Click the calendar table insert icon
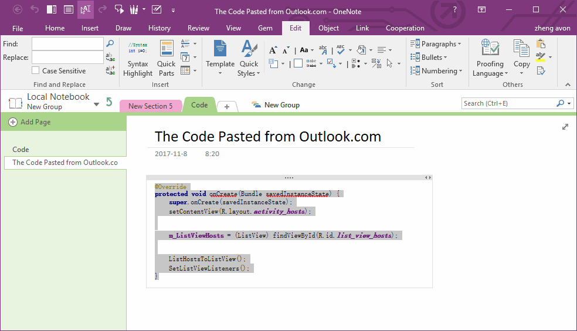 [x=185, y=70]
